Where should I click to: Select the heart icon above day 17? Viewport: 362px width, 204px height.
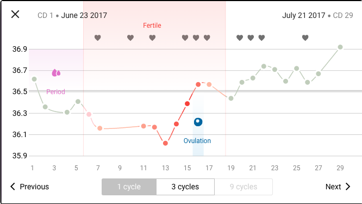[207, 38]
